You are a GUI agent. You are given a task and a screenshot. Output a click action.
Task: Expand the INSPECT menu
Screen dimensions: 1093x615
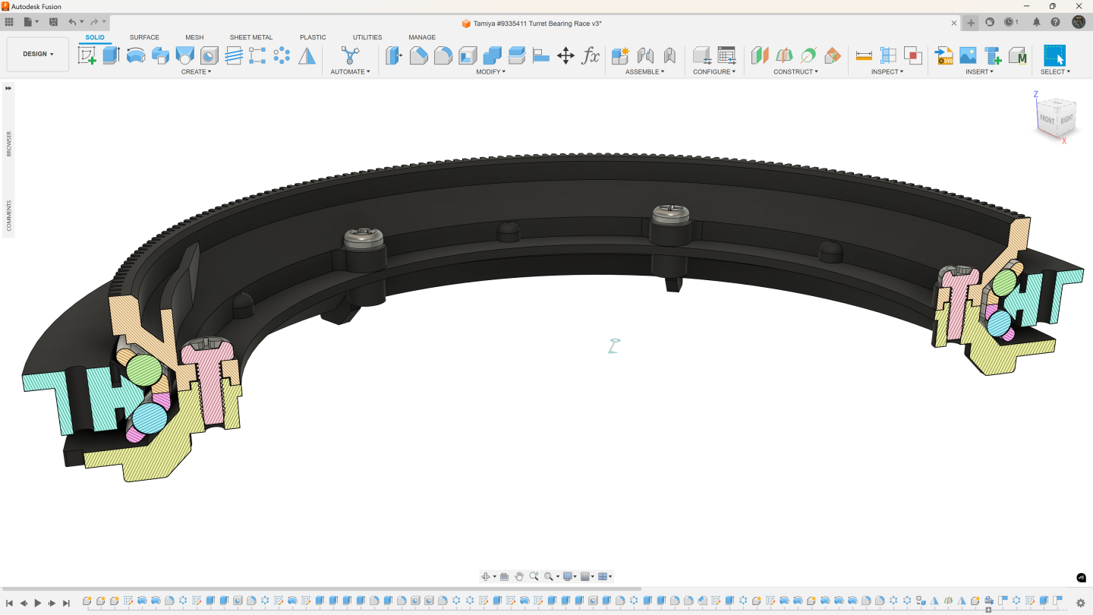click(x=887, y=72)
